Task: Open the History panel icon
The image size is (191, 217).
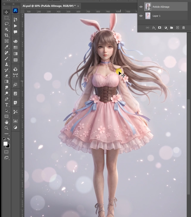Action: (x=15, y=20)
